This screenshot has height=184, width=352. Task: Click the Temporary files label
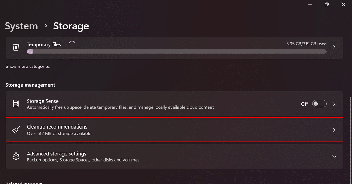tap(44, 44)
